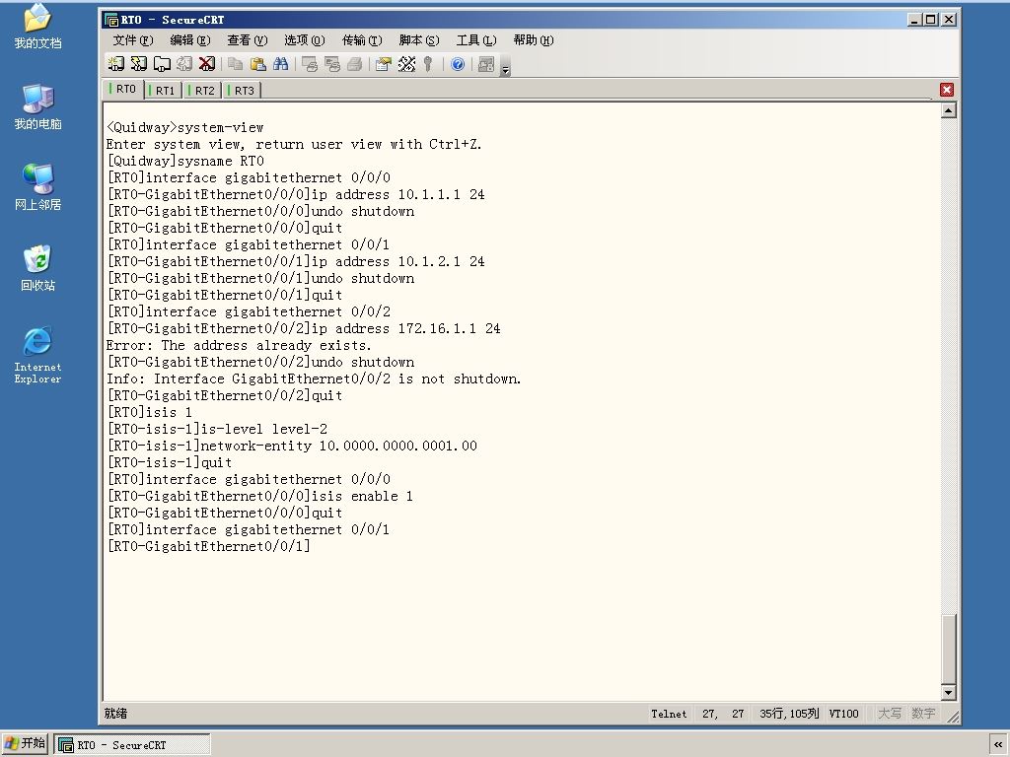The width and height of the screenshot is (1010, 757).
Task: Click the Copy toolbar icon
Action: [x=235, y=64]
